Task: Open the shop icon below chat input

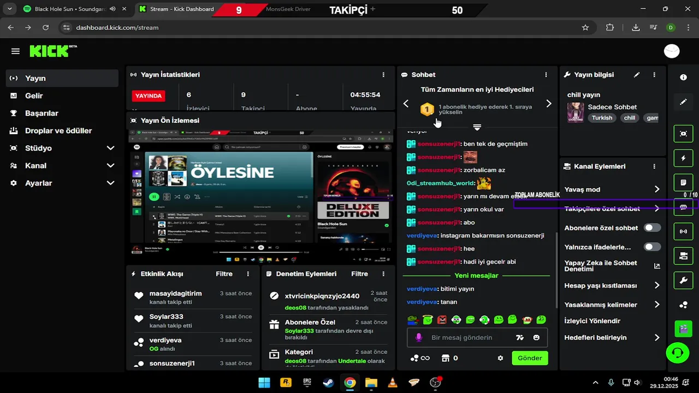Action: point(445,358)
